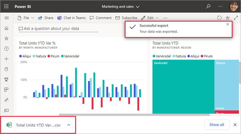Click the horizontal scrollbar under charts
The image size is (241, 134).
134,115
